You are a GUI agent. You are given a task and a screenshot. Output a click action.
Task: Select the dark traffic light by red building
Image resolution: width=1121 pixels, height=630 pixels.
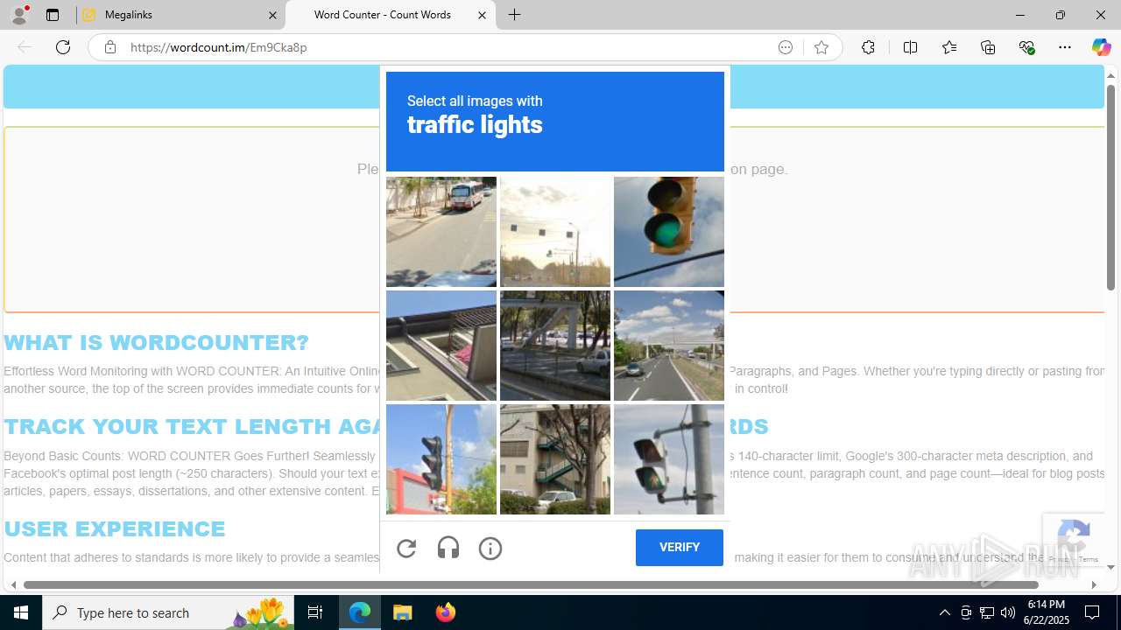[x=441, y=459]
